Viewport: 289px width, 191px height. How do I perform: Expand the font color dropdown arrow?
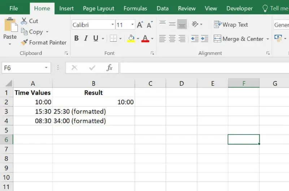(x=152, y=39)
